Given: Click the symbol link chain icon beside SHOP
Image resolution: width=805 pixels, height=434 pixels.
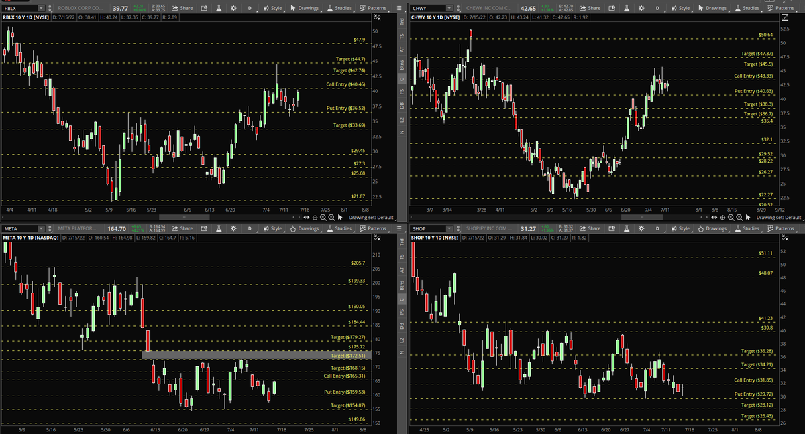Looking at the screenshot, I should pyautogui.click(x=458, y=228).
